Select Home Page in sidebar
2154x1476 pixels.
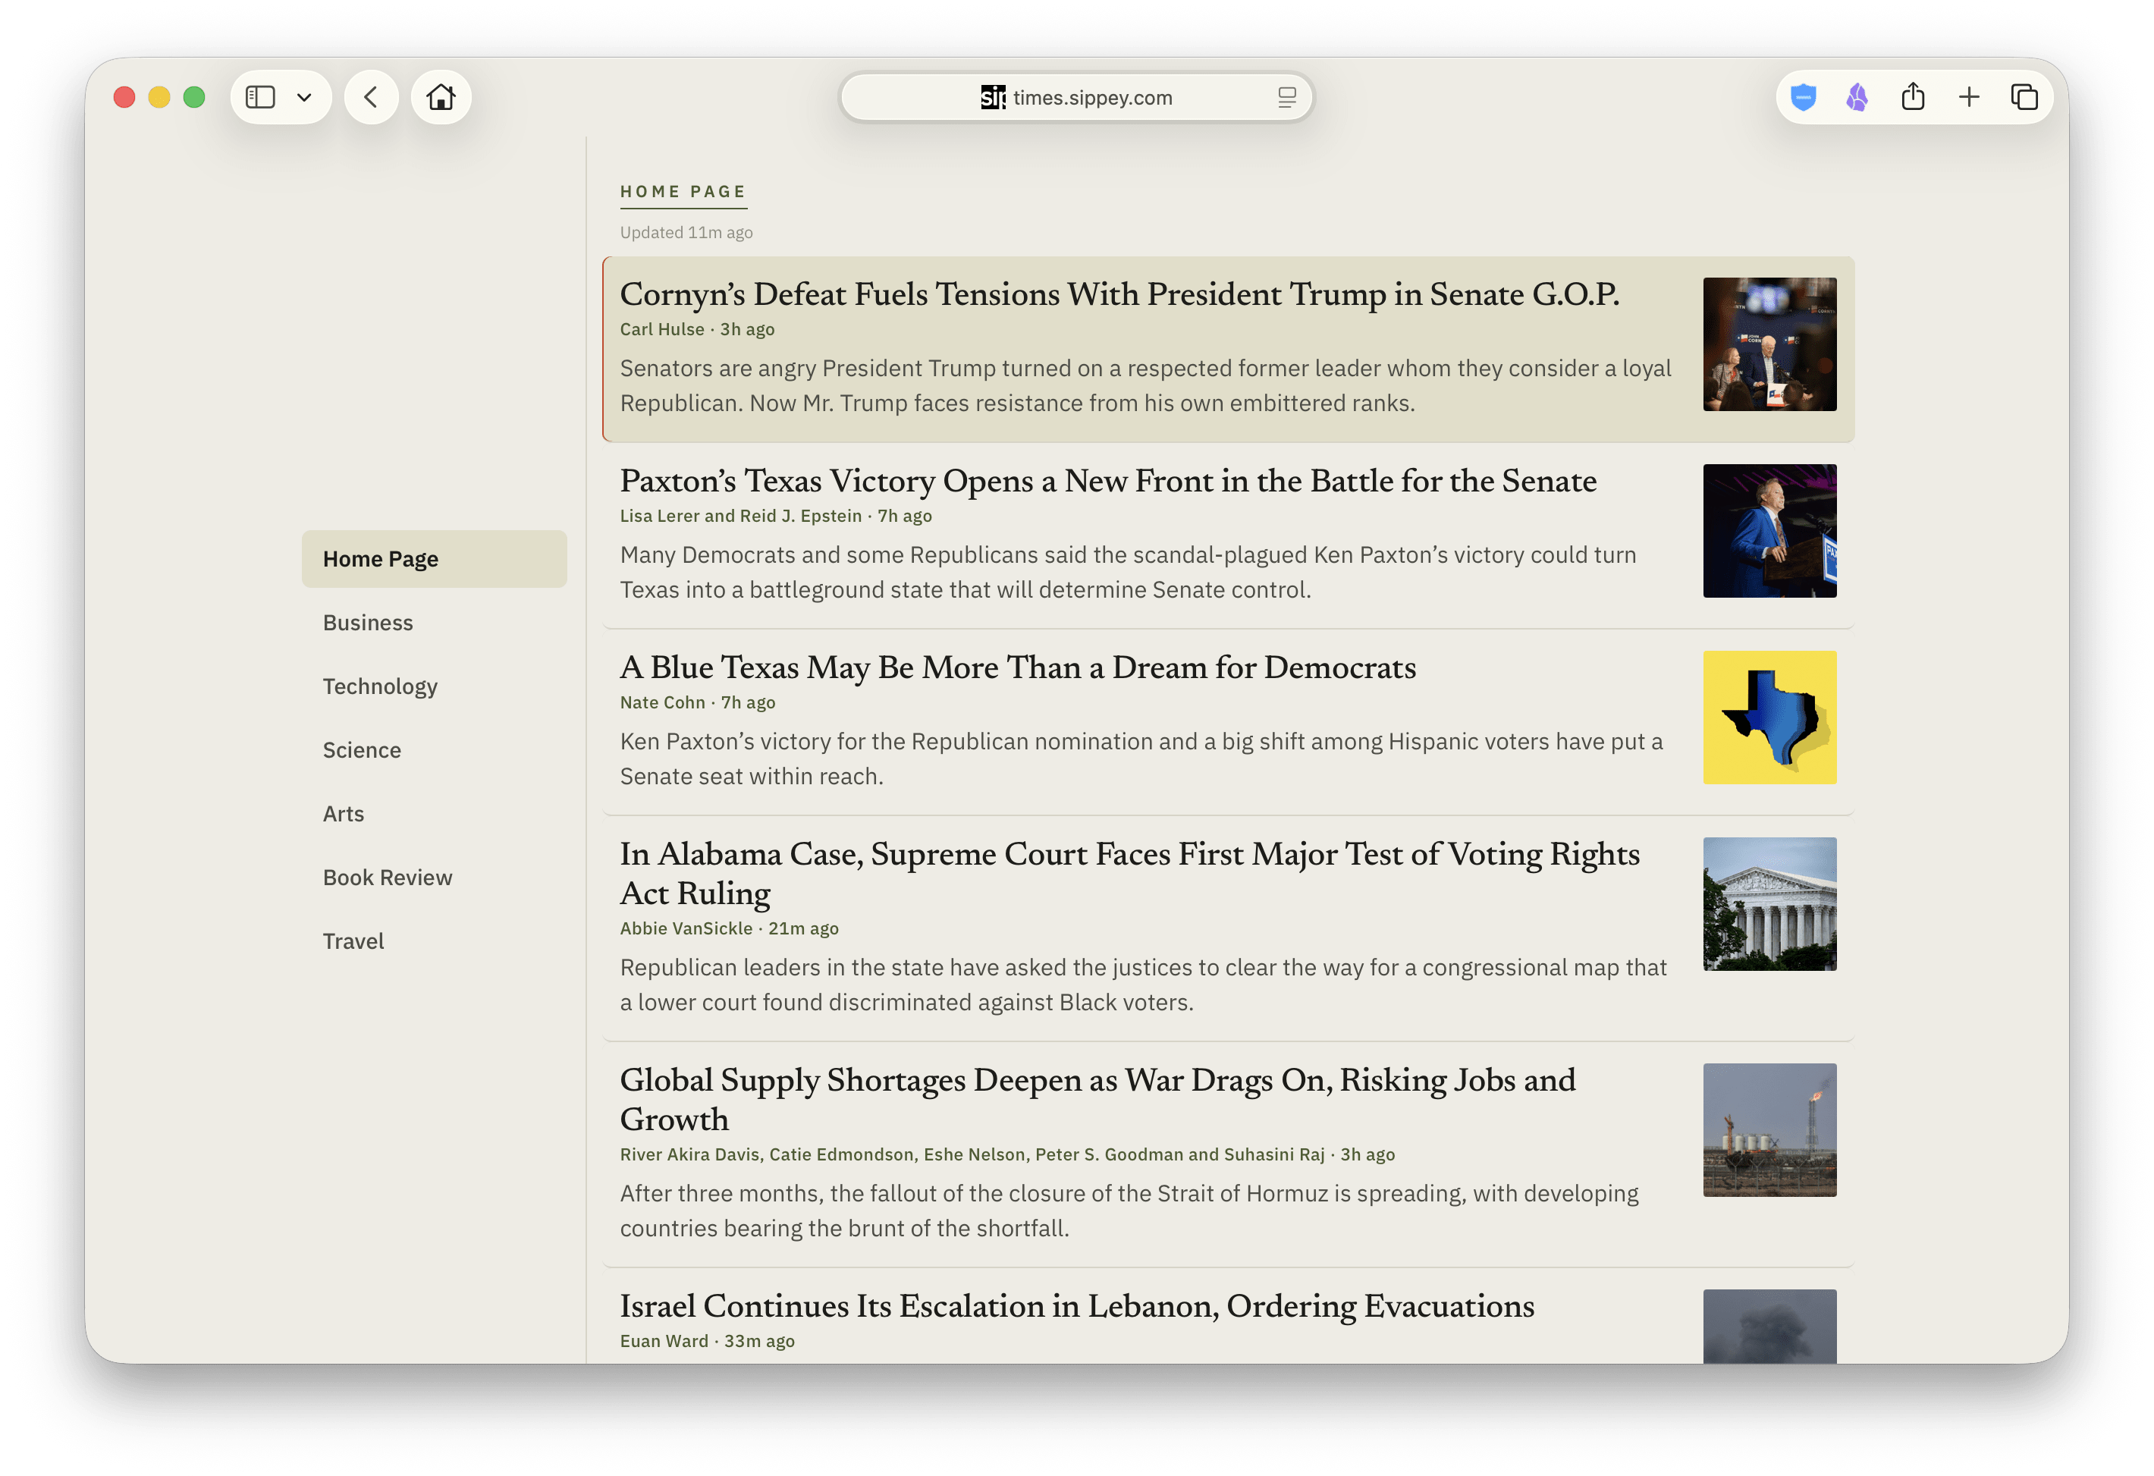click(434, 559)
